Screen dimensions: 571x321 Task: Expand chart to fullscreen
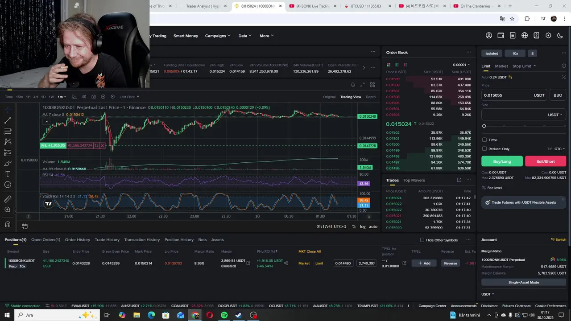[362, 85]
